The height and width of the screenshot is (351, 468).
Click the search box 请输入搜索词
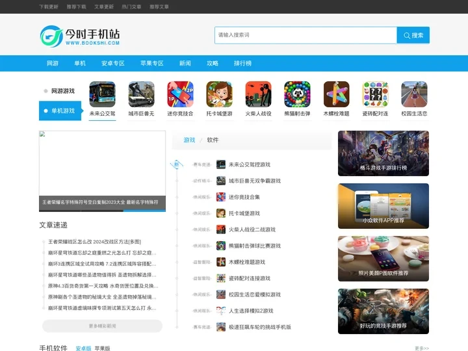point(305,35)
